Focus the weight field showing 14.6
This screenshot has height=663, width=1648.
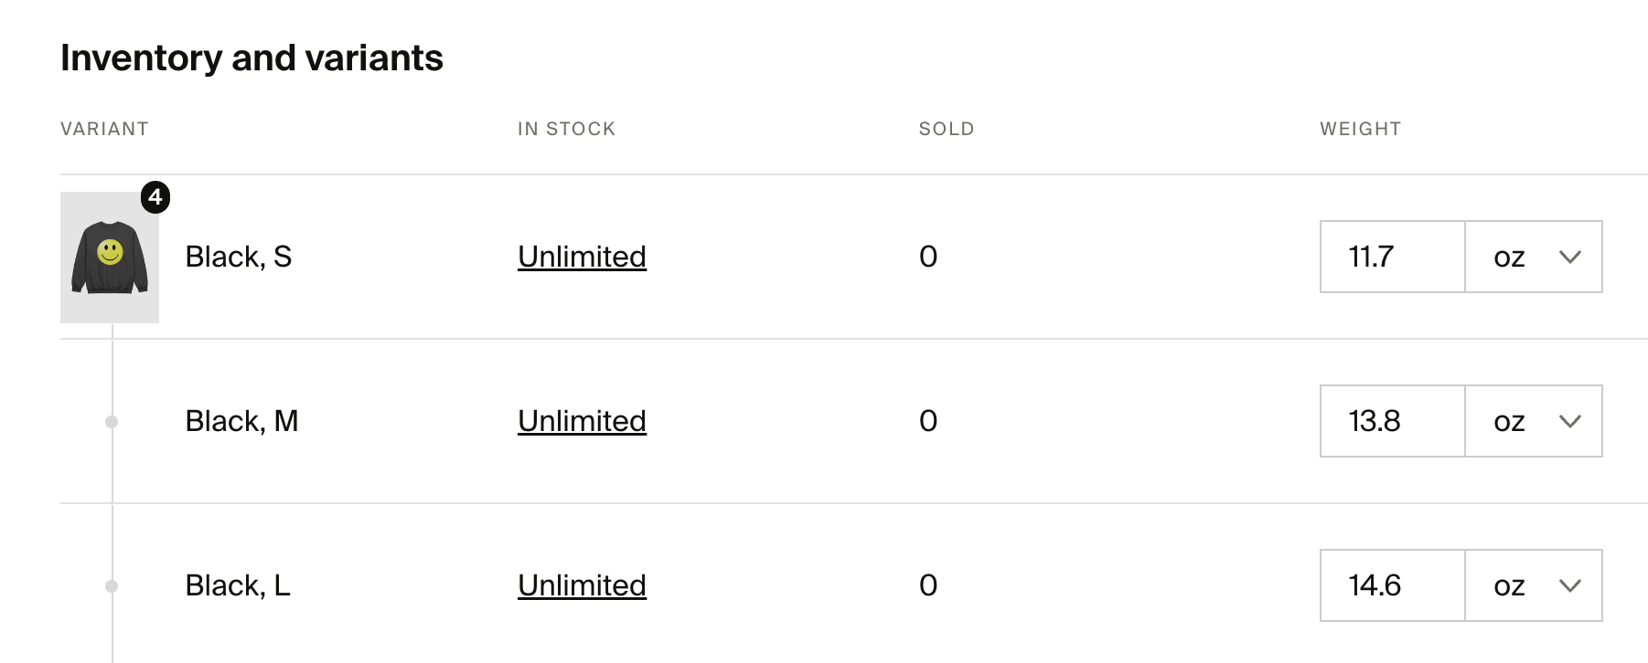(x=1393, y=585)
